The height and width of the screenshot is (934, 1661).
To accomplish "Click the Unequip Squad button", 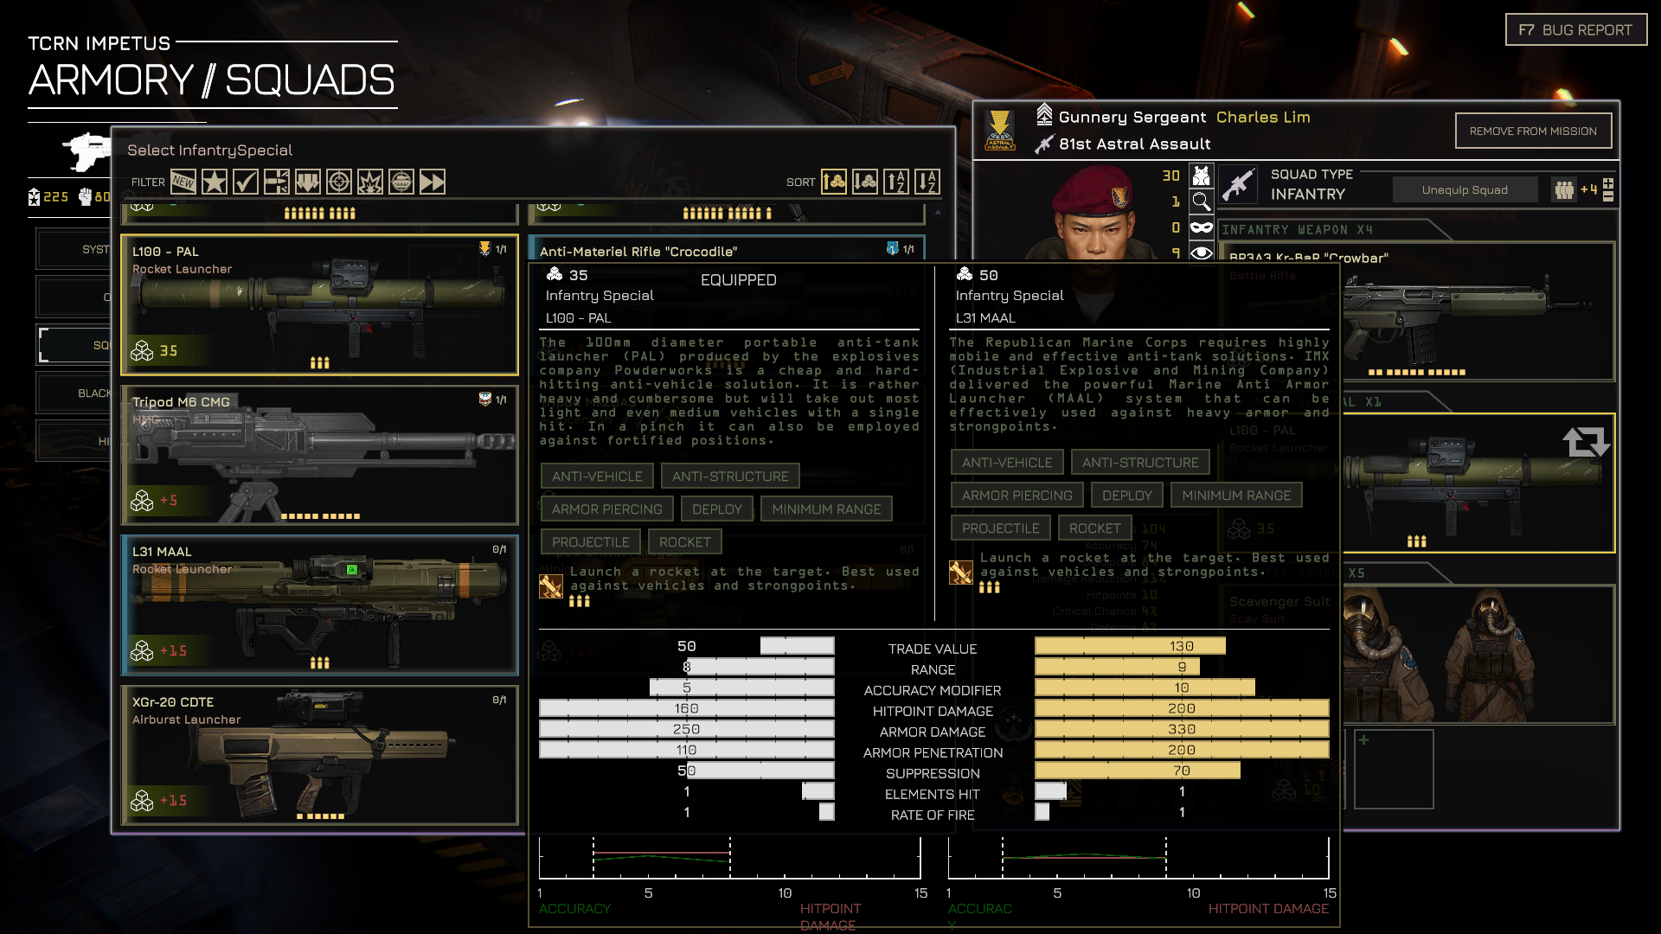I will pos(1464,190).
